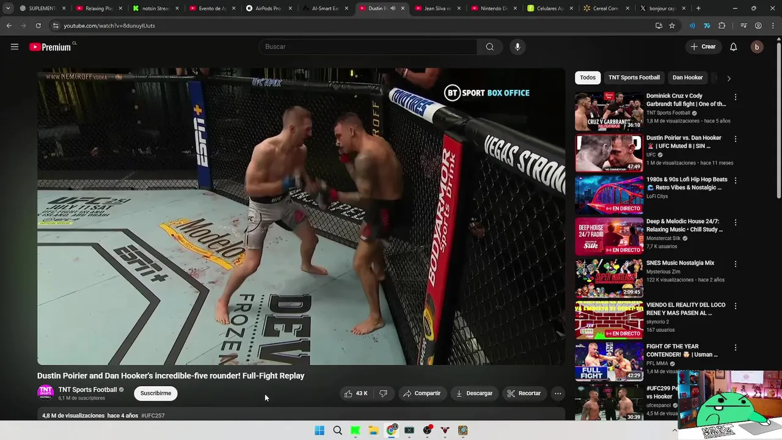This screenshot has width=782, height=440.
Task: Open FIGHT OF THE YEAR CONTENDER thumbnail
Action: (x=609, y=362)
